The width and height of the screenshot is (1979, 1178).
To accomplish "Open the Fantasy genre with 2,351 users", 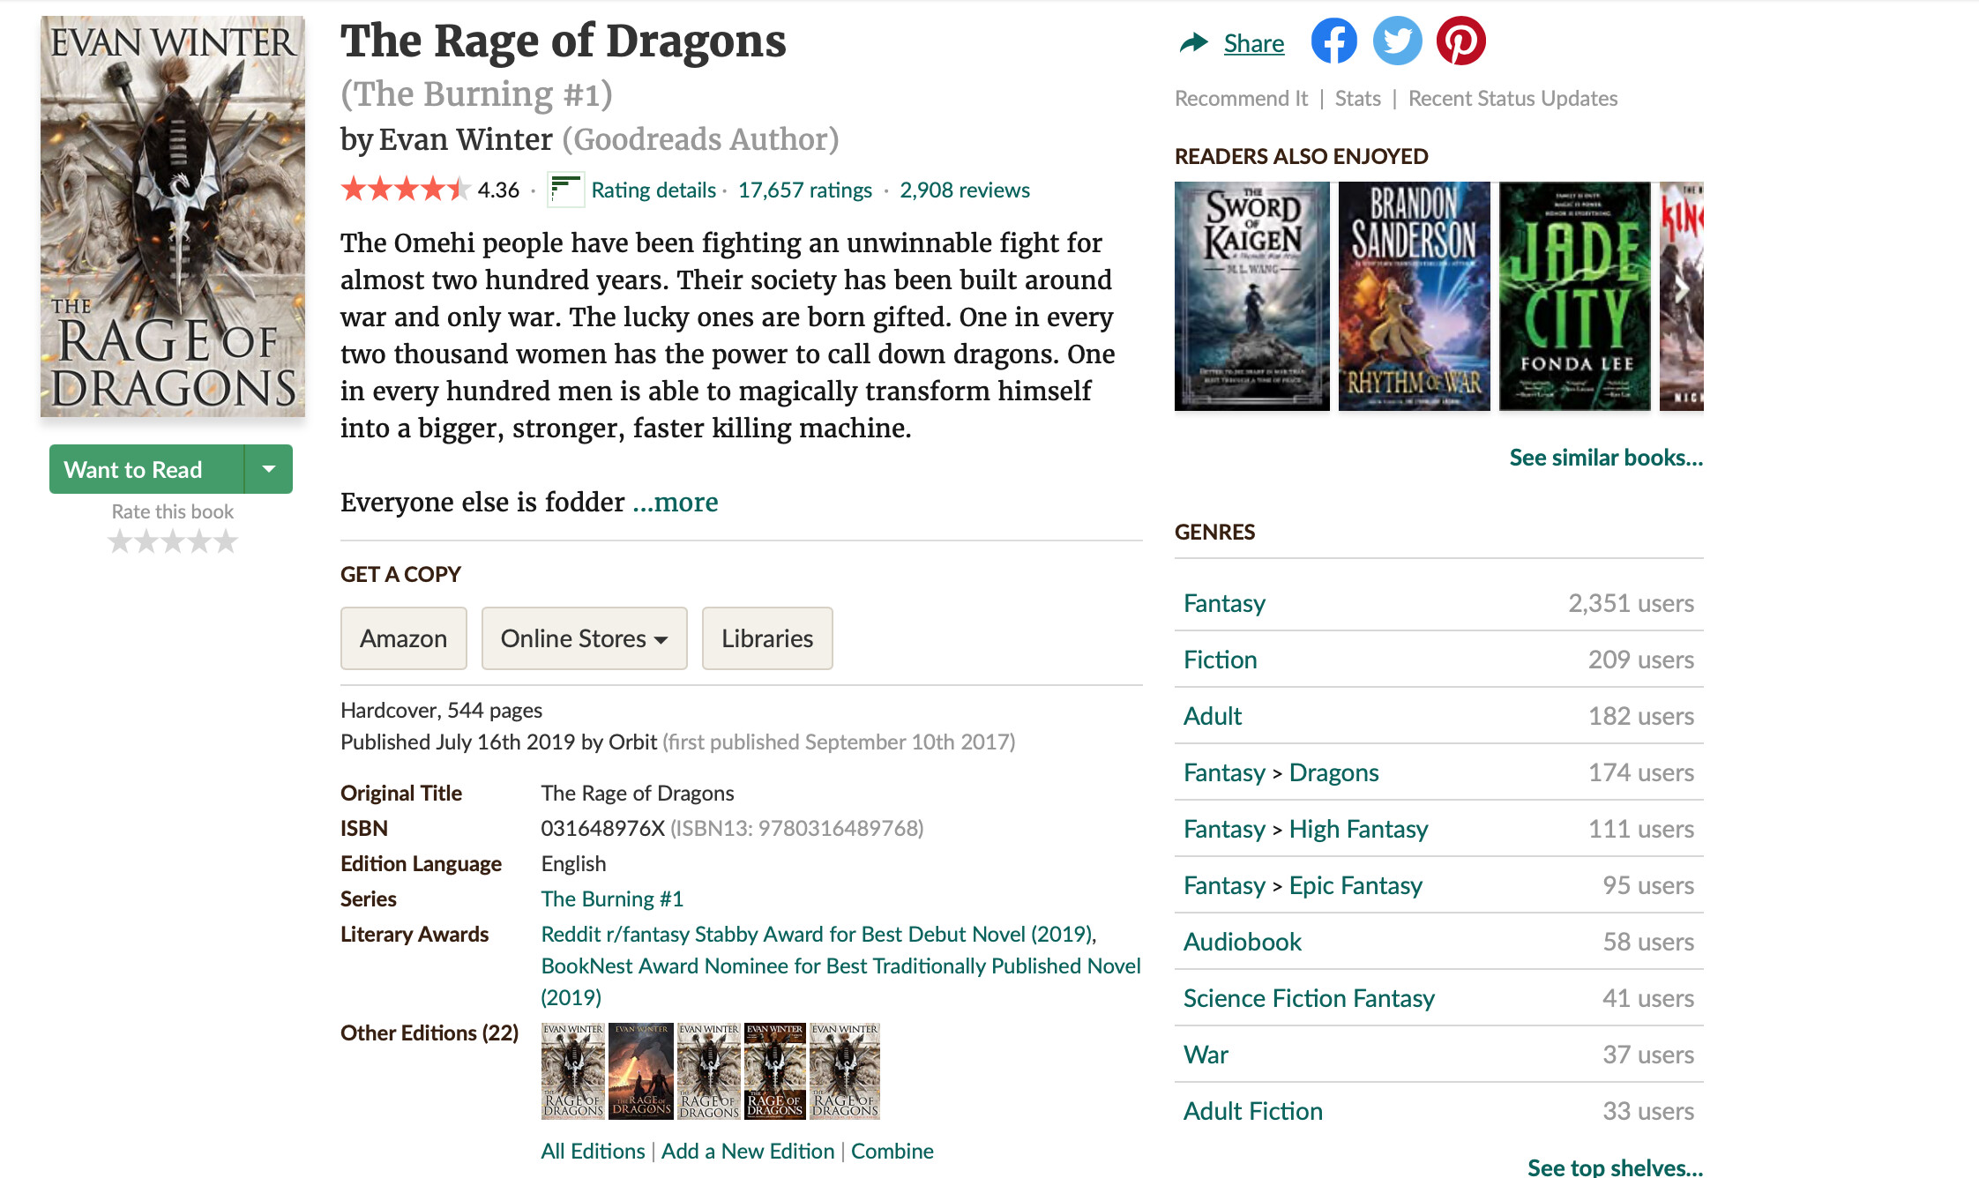I will coord(1224,603).
